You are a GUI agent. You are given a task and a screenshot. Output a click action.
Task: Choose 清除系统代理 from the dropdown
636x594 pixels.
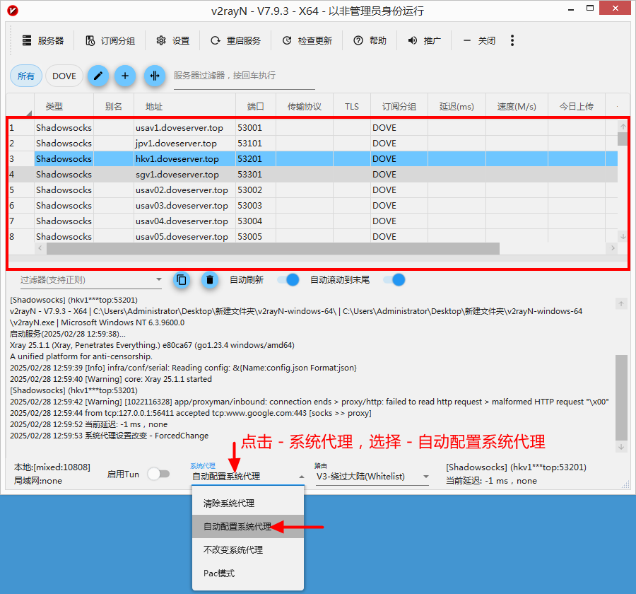click(248, 503)
